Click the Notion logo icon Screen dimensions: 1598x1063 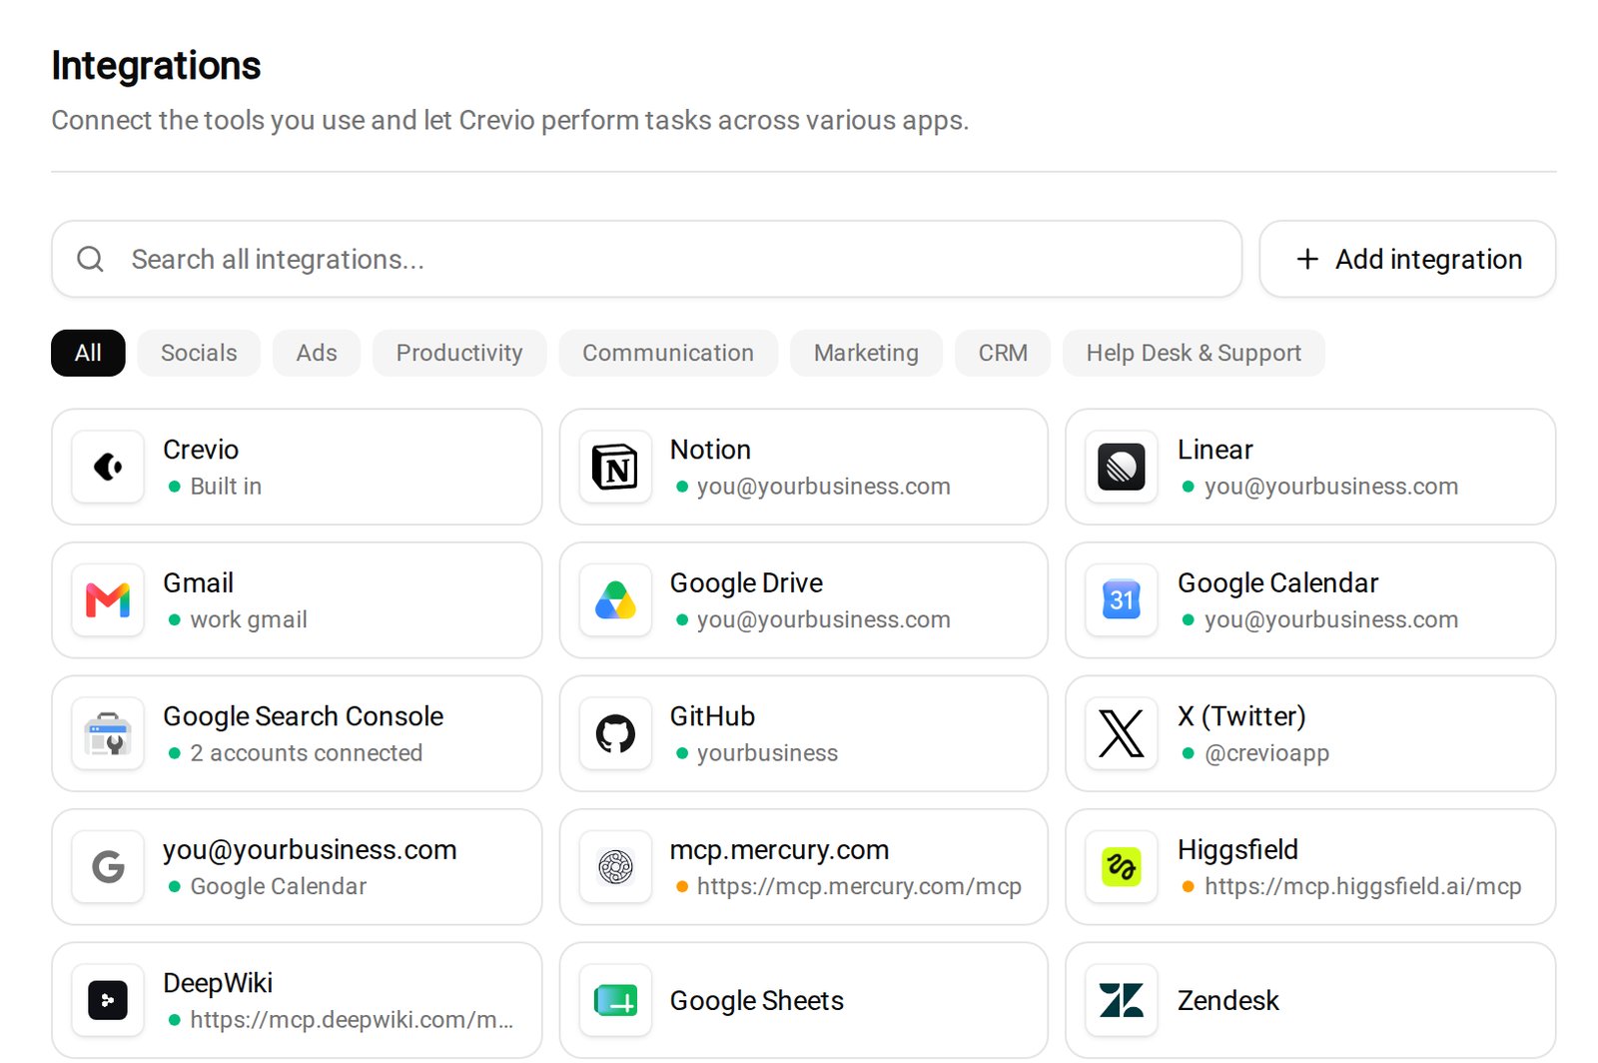point(615,467)
